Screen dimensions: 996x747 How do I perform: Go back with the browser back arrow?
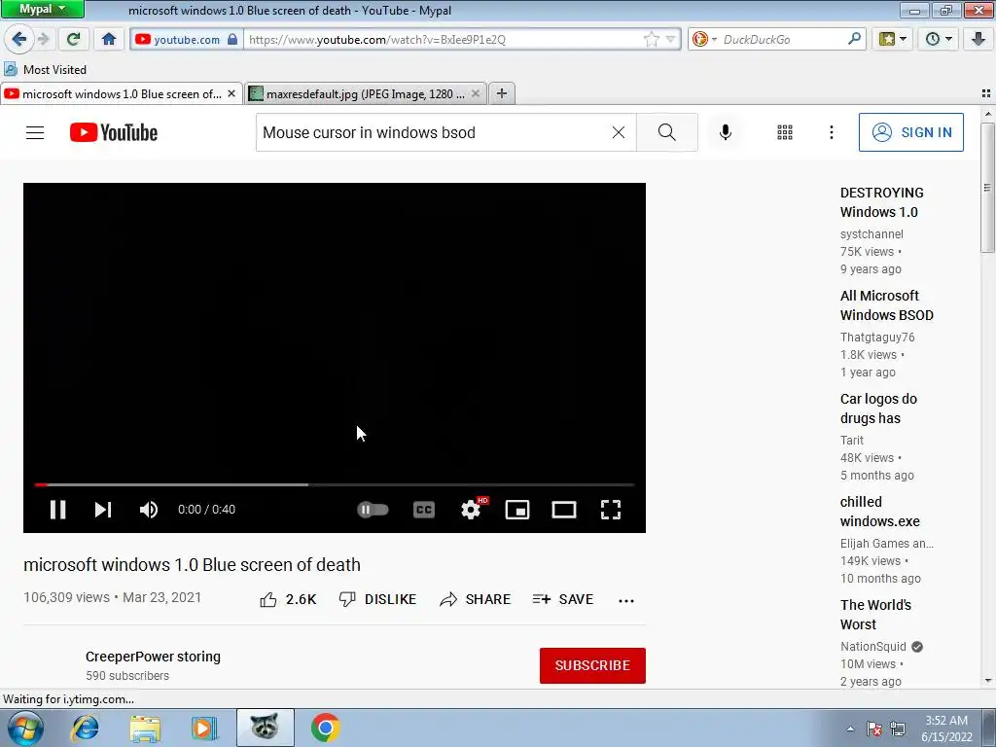click(19, 39)
